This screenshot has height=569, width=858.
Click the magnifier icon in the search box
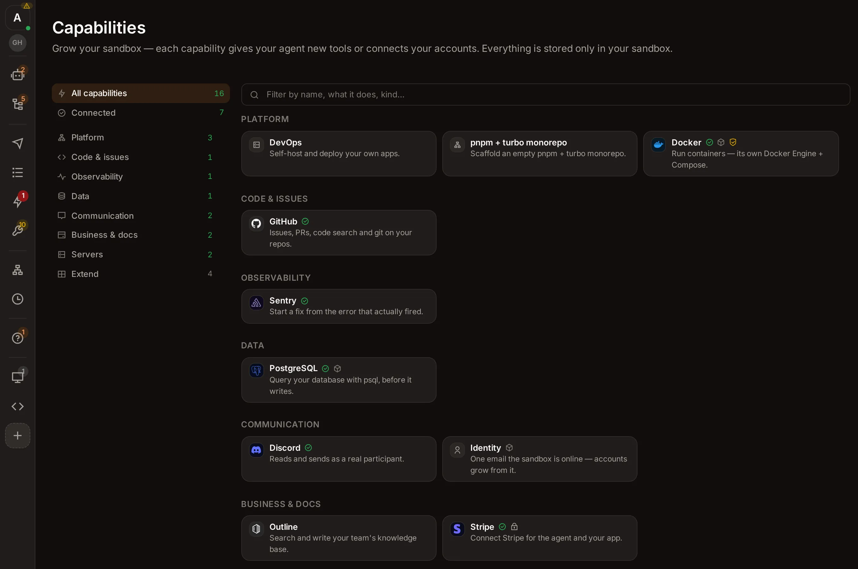[254, 95]
